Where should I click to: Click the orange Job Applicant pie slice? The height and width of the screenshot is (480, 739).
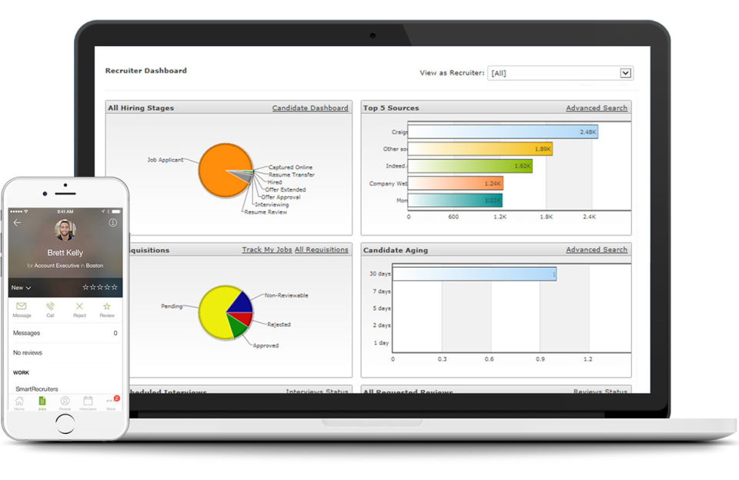tap(217, 169)
